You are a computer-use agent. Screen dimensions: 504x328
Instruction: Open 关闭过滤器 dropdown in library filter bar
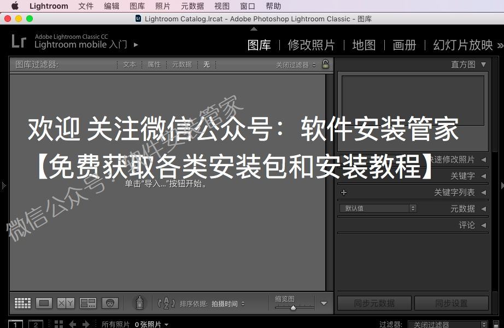(296, 65)
